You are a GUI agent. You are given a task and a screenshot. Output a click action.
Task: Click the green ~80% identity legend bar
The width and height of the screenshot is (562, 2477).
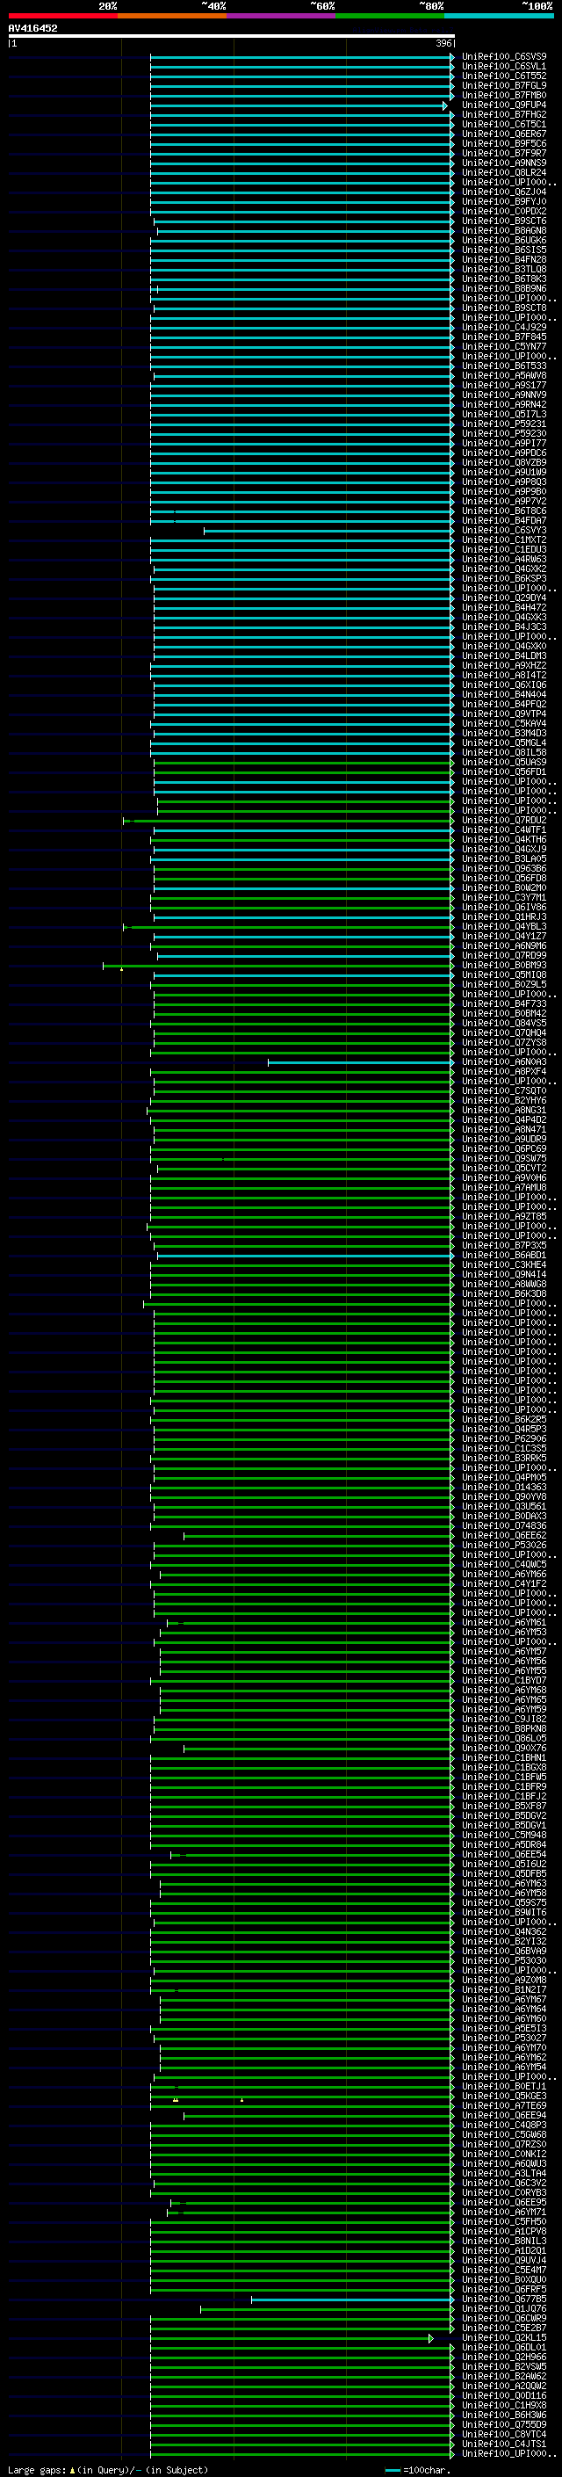(390, 16)
